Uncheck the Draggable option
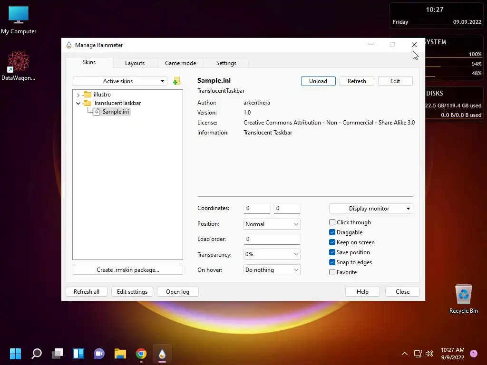The width and height of the screenshot is (487, 365). tap(332, 232)
